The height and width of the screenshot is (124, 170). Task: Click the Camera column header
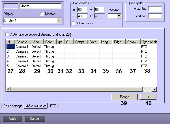22,42
